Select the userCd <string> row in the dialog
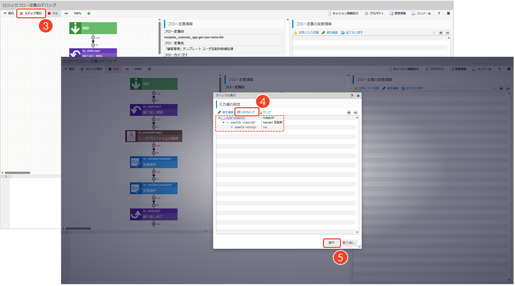Screen dimensions: 515x286 (245, 127)
